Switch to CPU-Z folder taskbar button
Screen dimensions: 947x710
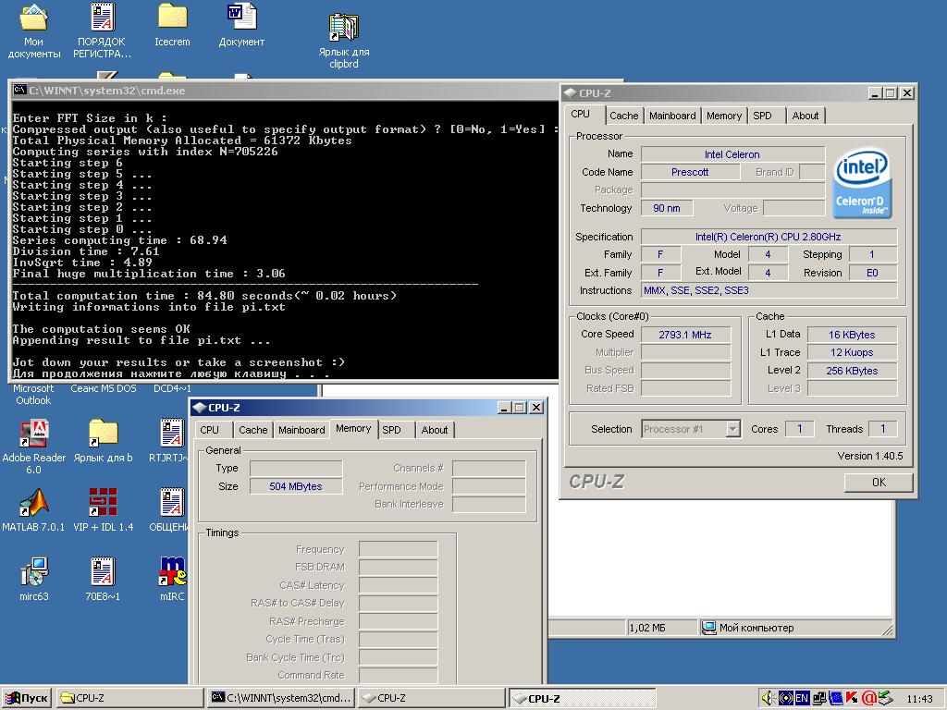click(x=129, y=699)
